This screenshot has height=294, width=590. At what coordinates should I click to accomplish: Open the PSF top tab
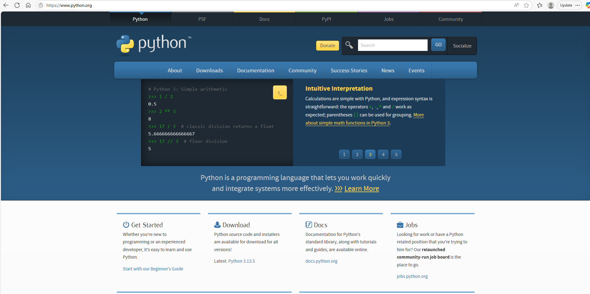click(x=202, y=19)
